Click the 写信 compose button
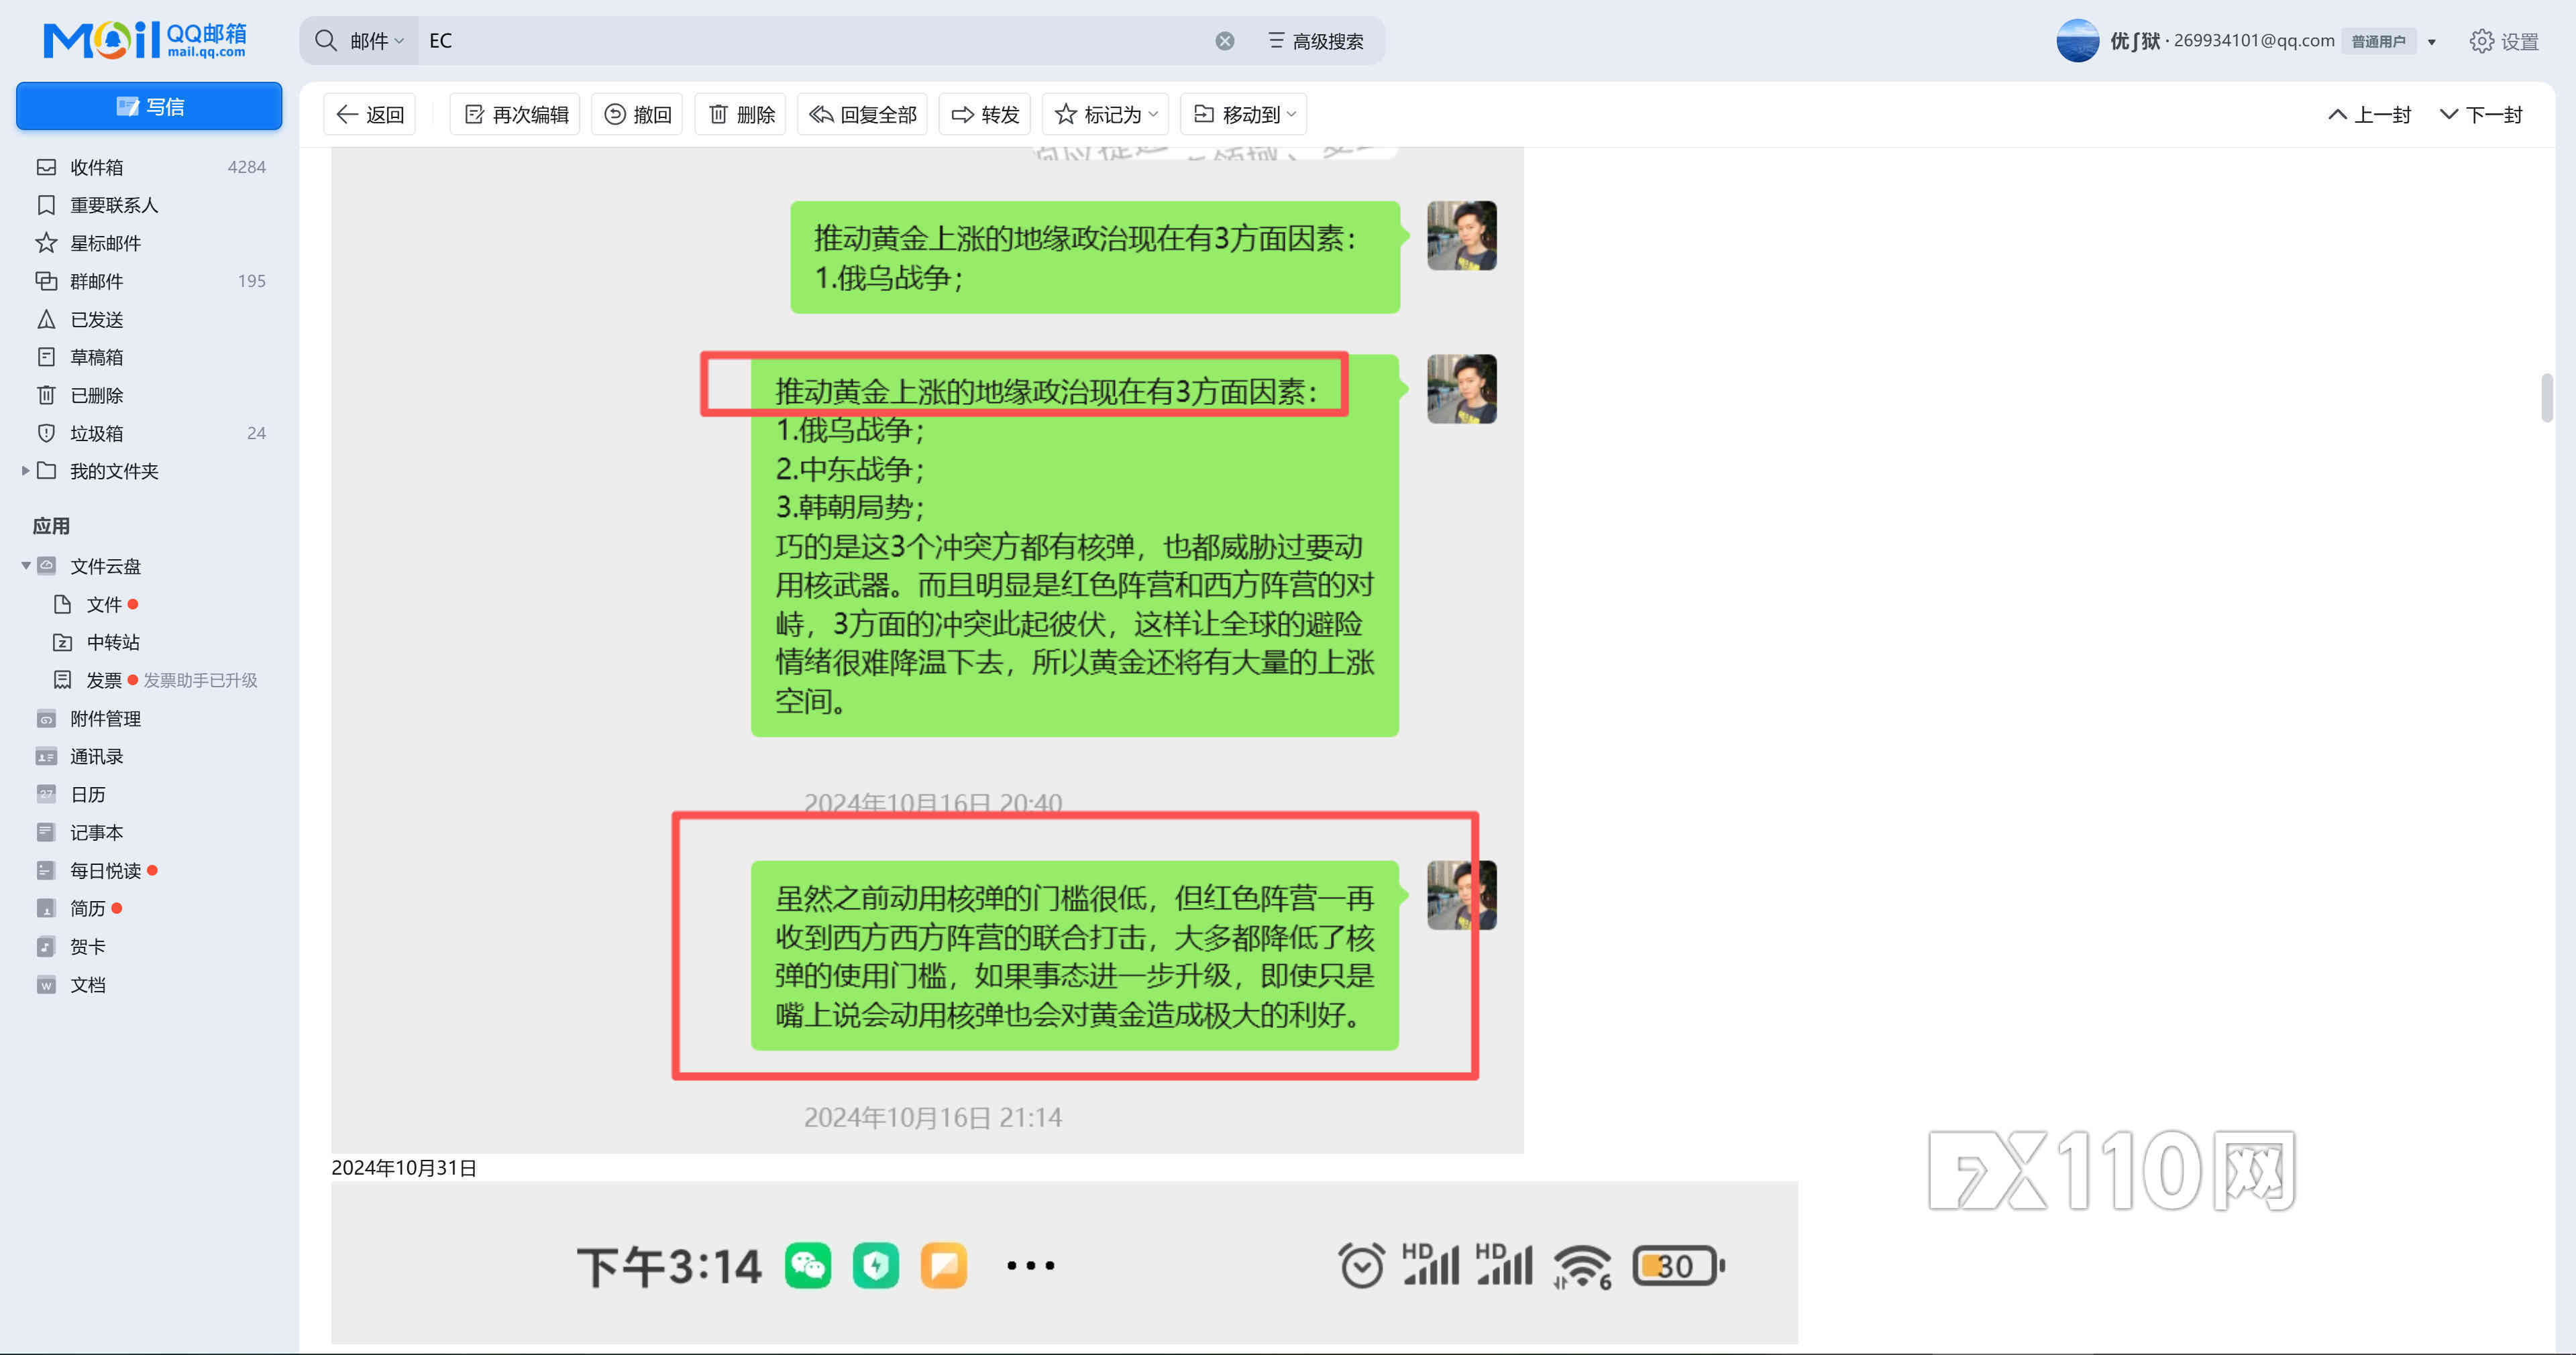 tap(149, 106)
